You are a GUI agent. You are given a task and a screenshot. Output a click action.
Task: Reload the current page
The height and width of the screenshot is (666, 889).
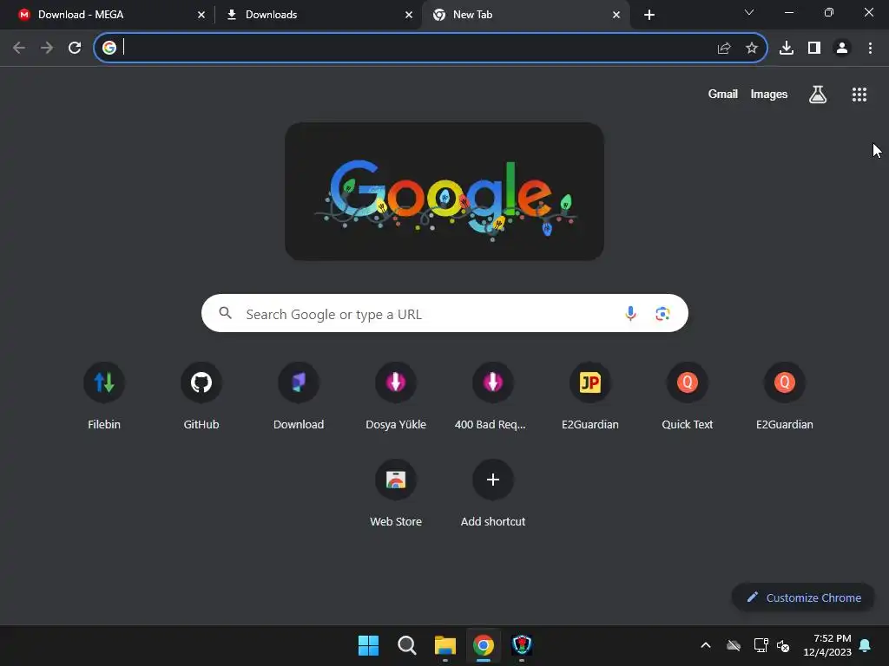coord(75,48)
